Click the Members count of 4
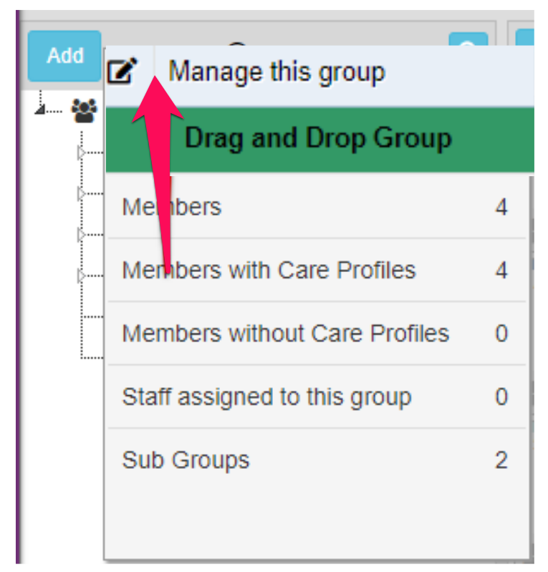The image size is (548, 572). click(x=501, y=208)
